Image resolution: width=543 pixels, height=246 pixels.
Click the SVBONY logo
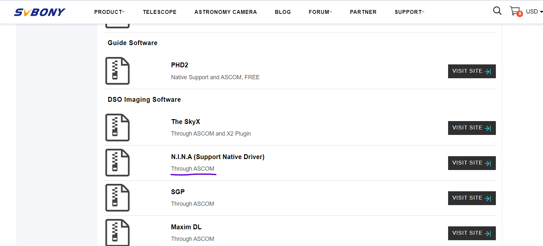point(40,12)
